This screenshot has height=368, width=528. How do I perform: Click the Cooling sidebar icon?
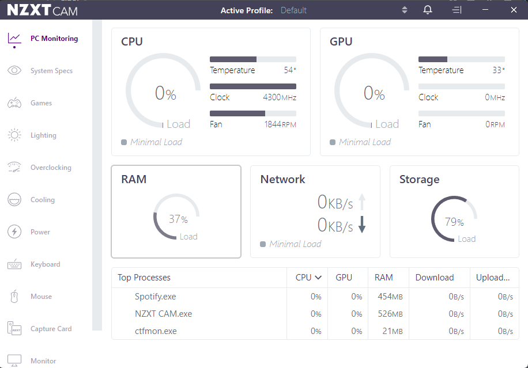[14, 200]
